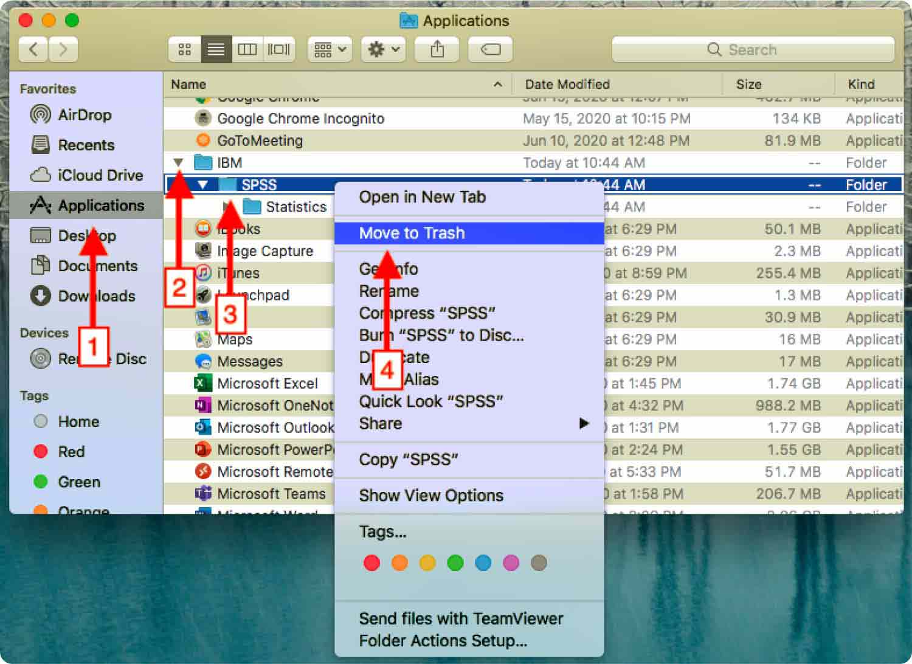Apply the green tag color dot
This screenshot has width=912, height=664.
[x=455, y=563]
